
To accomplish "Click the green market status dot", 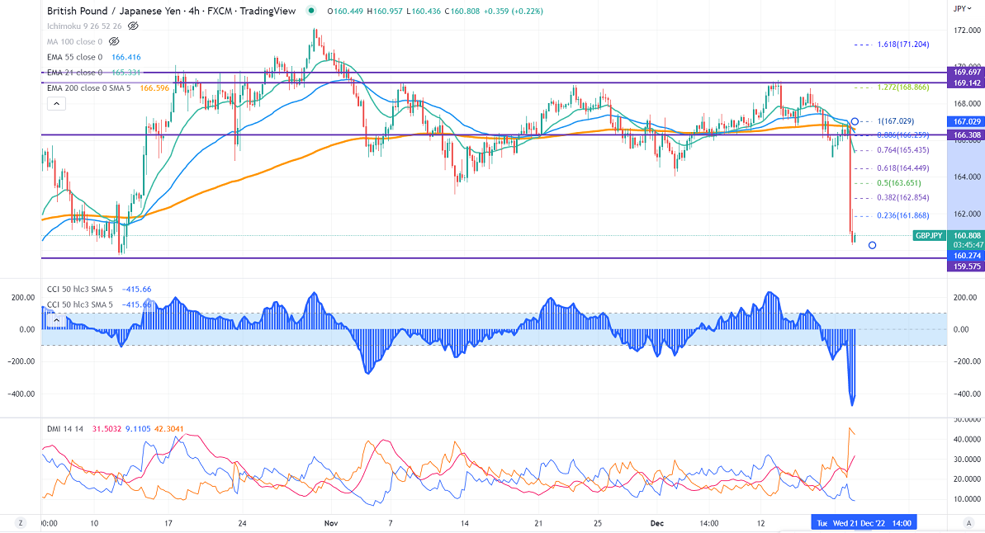I will click(x=311, y=11).
